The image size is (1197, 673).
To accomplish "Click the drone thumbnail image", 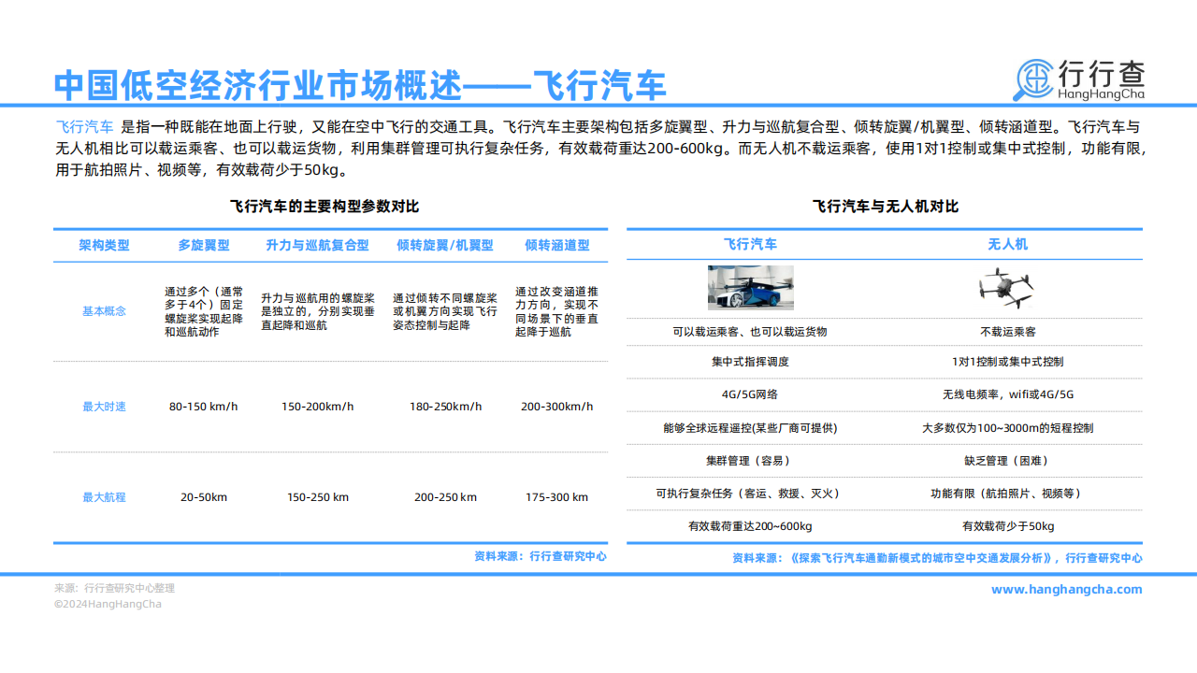I will point(1008,288).
